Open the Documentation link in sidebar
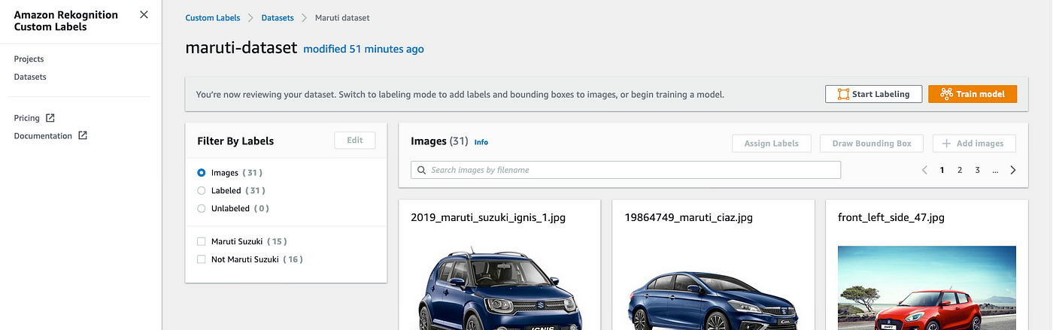This screenshot has height=330, width=1053. coord(43,136)
